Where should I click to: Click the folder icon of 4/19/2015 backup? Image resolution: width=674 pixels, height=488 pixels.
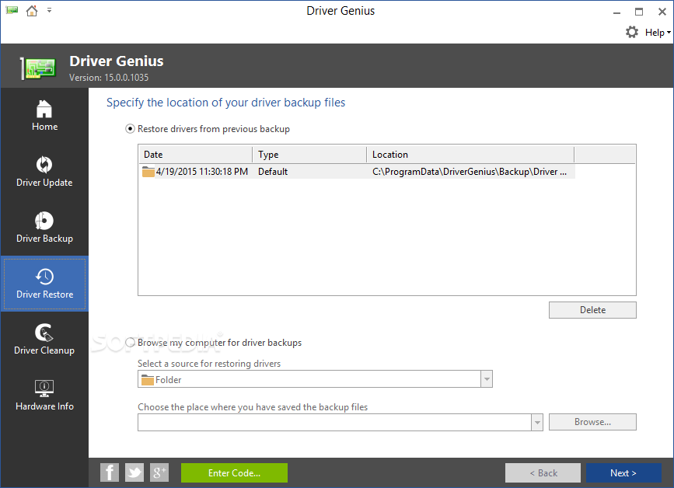(148, 172)
